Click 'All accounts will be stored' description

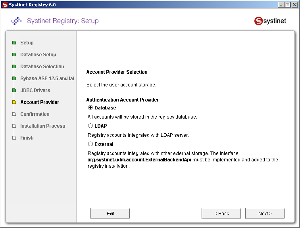pyautogui.click(x=142, y=117)
